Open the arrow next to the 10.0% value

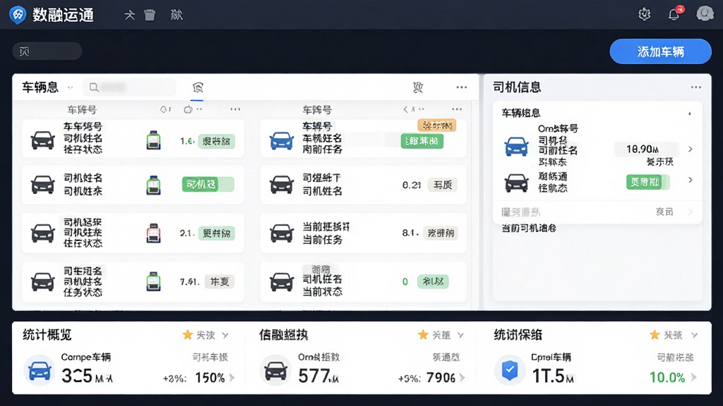pyautogui.click(x=693, y=378)
